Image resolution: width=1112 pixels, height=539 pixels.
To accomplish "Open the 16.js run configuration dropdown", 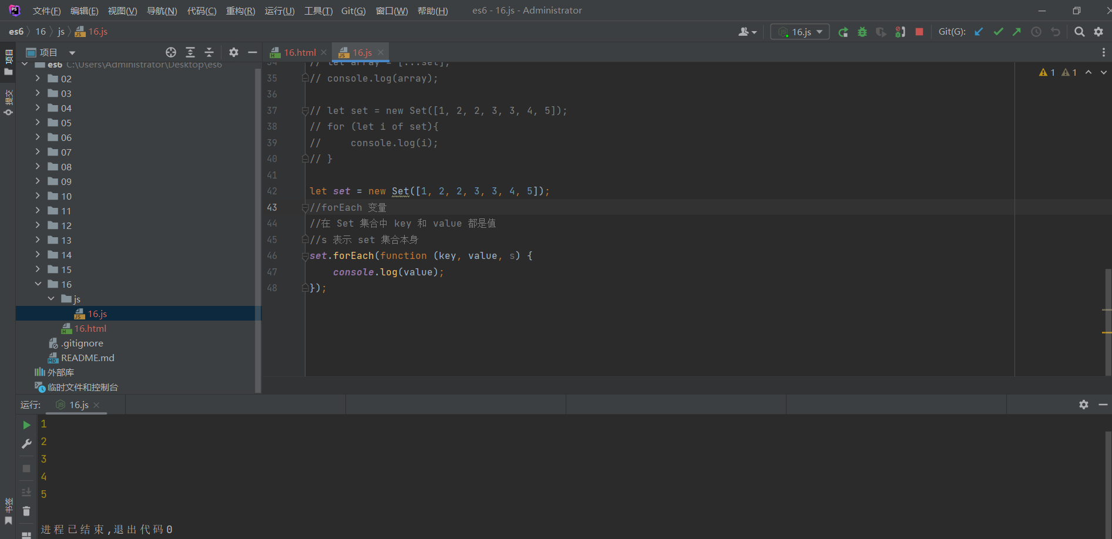I will click(800, 32).
